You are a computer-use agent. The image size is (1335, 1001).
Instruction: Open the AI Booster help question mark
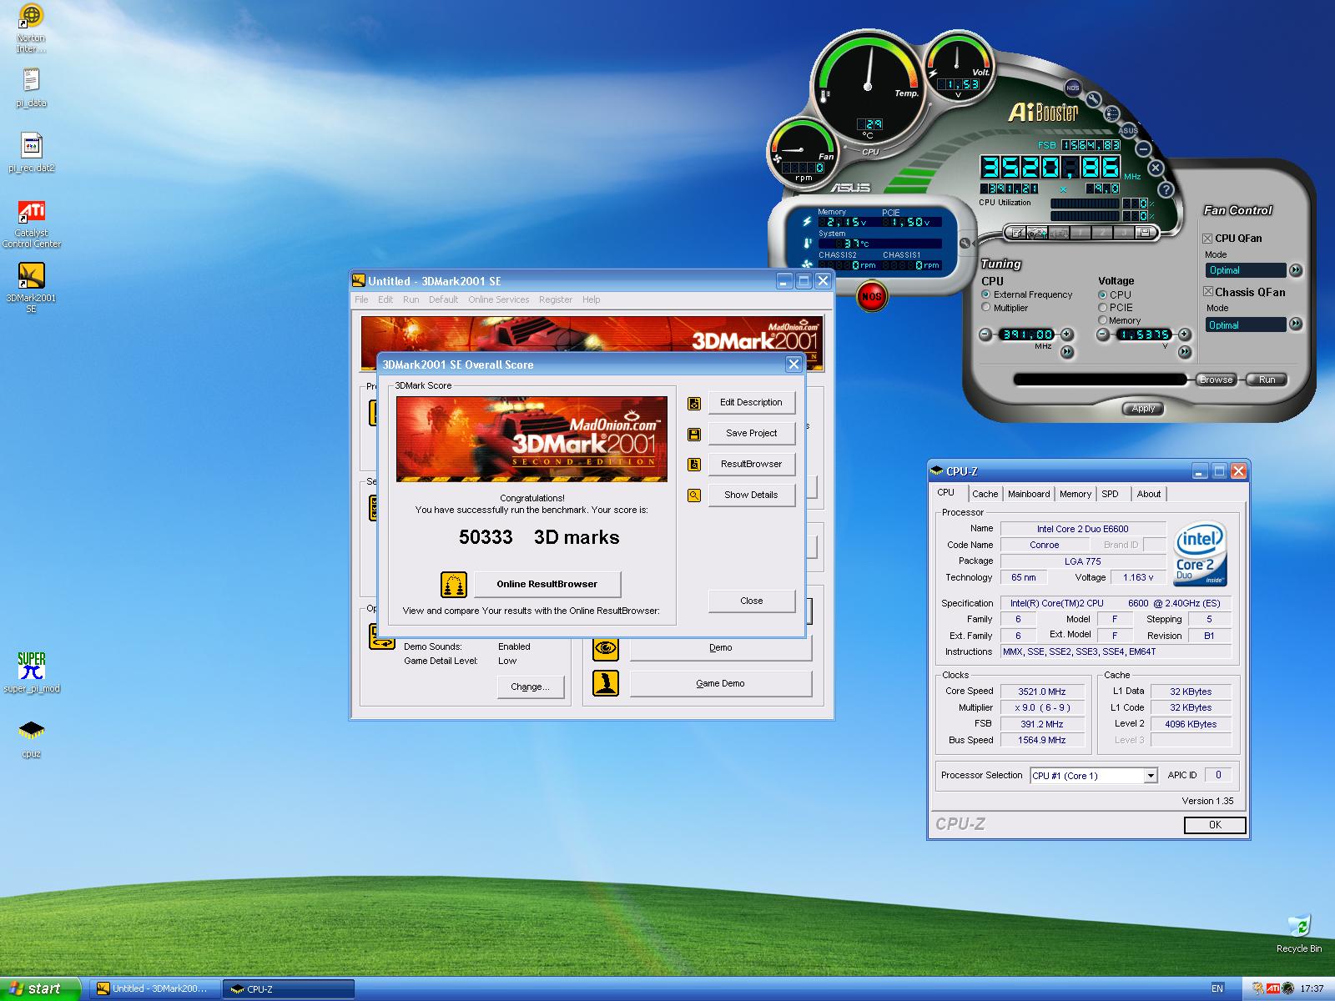(x=1166, y=189)
